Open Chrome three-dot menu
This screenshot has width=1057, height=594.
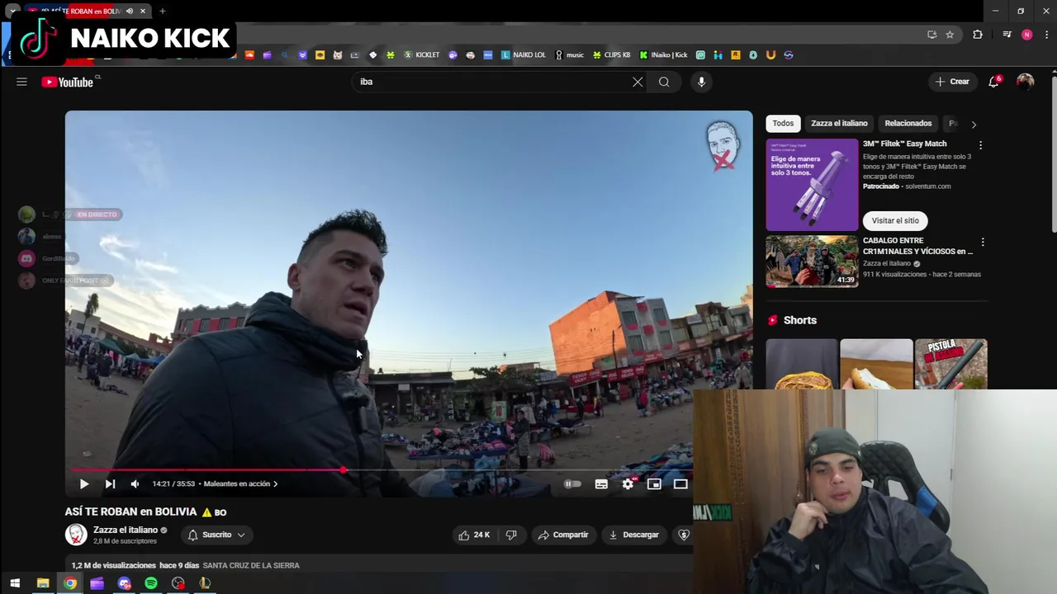click(1046, 35)
